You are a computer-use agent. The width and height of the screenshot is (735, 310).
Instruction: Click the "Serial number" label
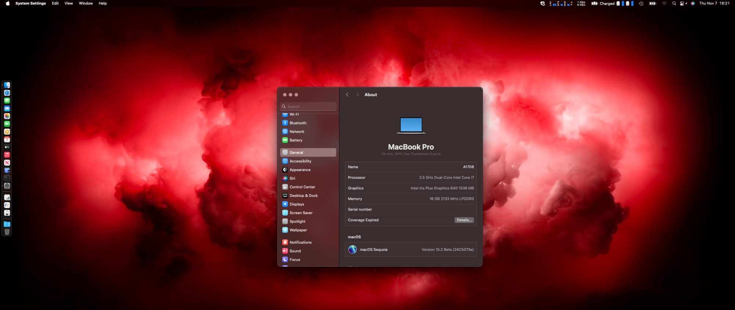coord(360,210)
